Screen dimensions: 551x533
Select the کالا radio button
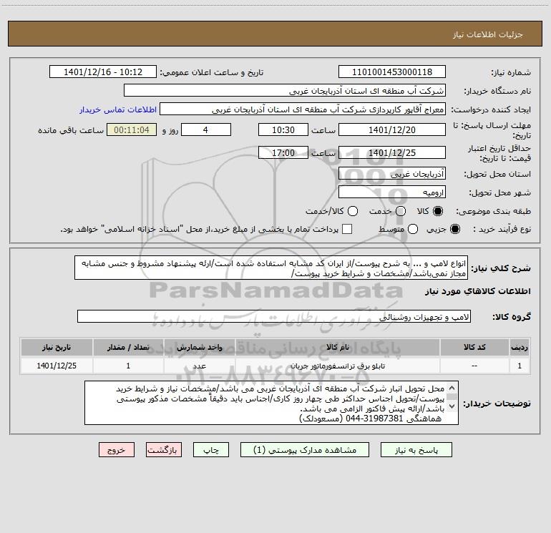tap(438, 211)
